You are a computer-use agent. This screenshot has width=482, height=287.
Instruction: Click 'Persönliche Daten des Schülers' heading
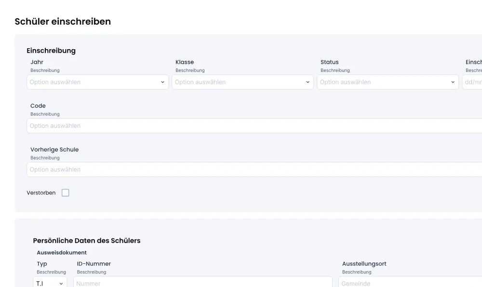point(87,241)
